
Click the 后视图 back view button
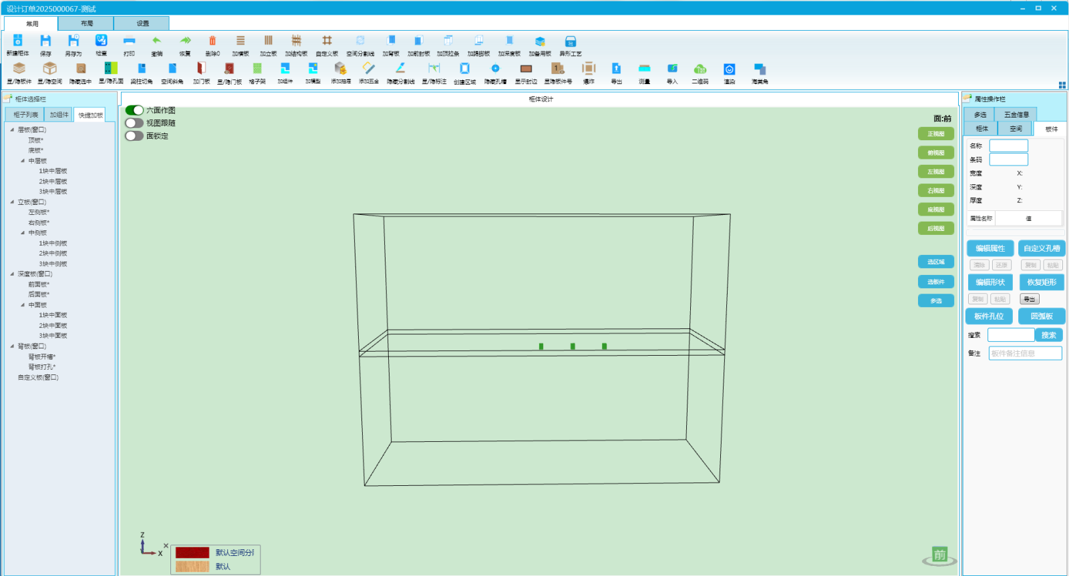pos(936,228)
